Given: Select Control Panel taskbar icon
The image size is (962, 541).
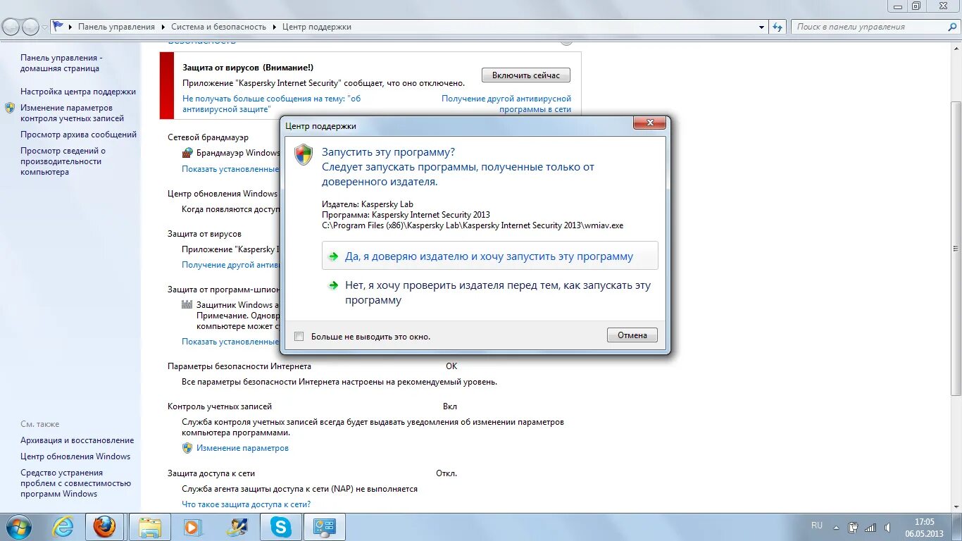Looking at the screenshot, I should point(325,527).
